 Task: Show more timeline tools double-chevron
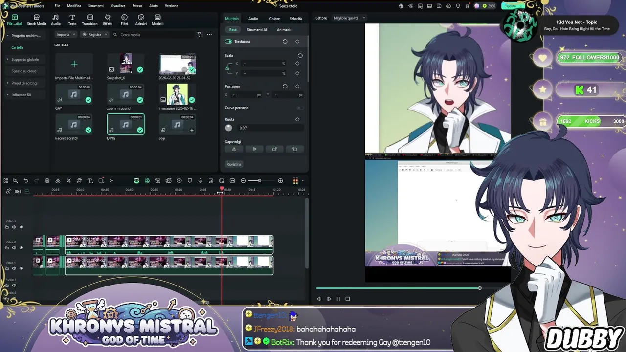[x=111, y=181]
